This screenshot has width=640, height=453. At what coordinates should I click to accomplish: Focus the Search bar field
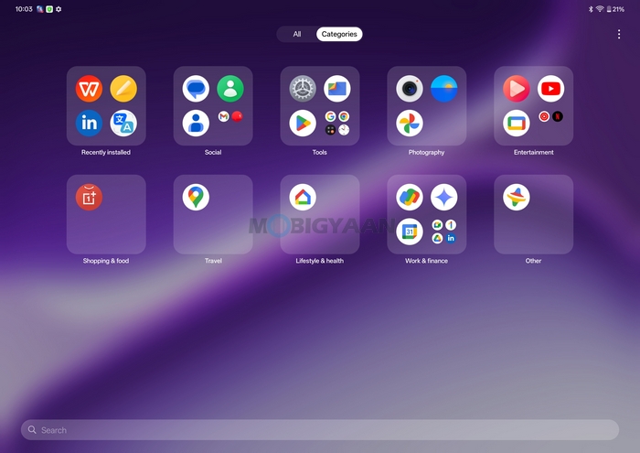pos(320,430)
